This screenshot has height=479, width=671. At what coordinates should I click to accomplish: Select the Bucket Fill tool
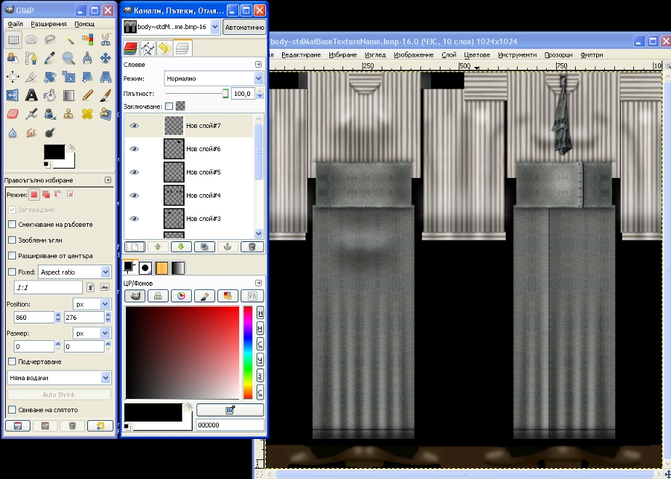[50, 95]
